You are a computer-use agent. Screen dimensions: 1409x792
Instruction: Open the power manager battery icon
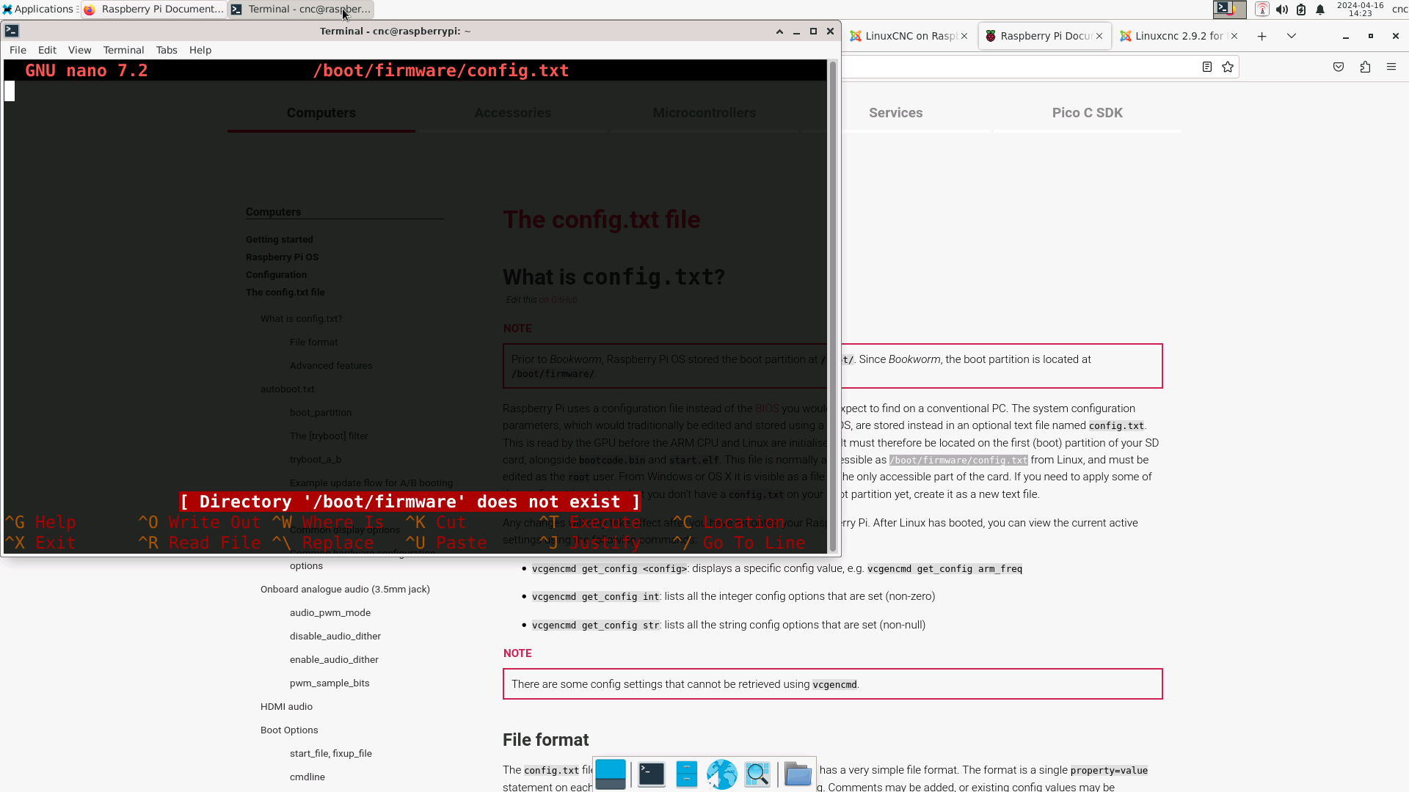coord(1301,10)
